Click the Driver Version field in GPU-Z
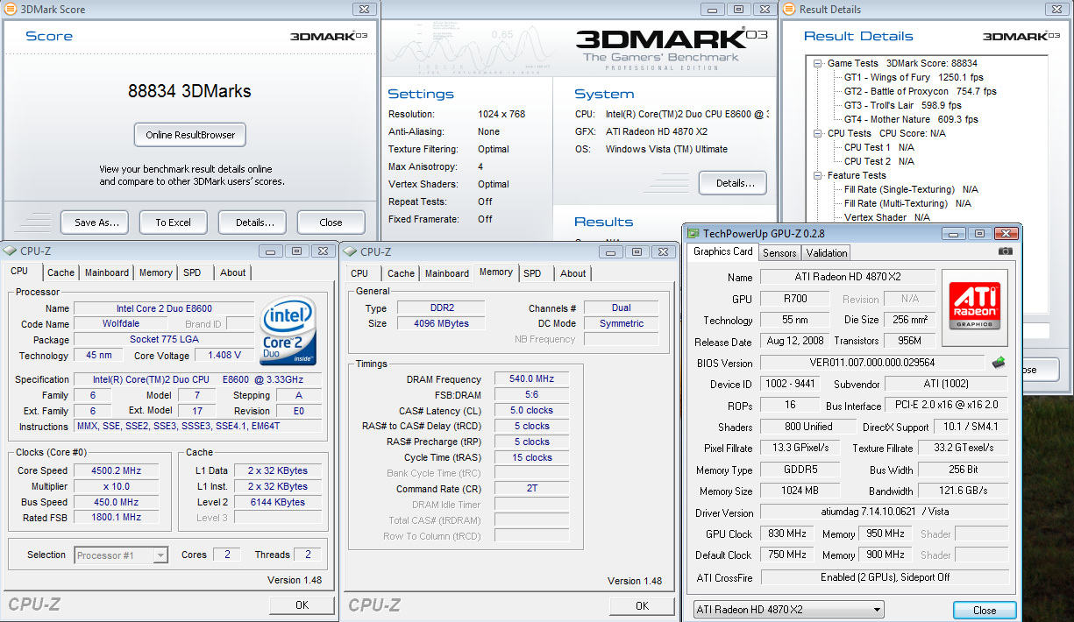Viewport: 1074px width, 622px height. pyautogui.click(x=884, y=512)
